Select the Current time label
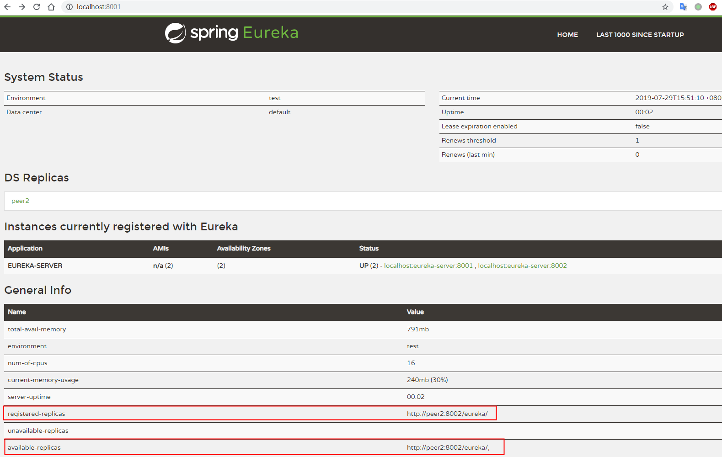Image resolution: width=722 pixels, height=457 pixels. click(x=461, y=98)
